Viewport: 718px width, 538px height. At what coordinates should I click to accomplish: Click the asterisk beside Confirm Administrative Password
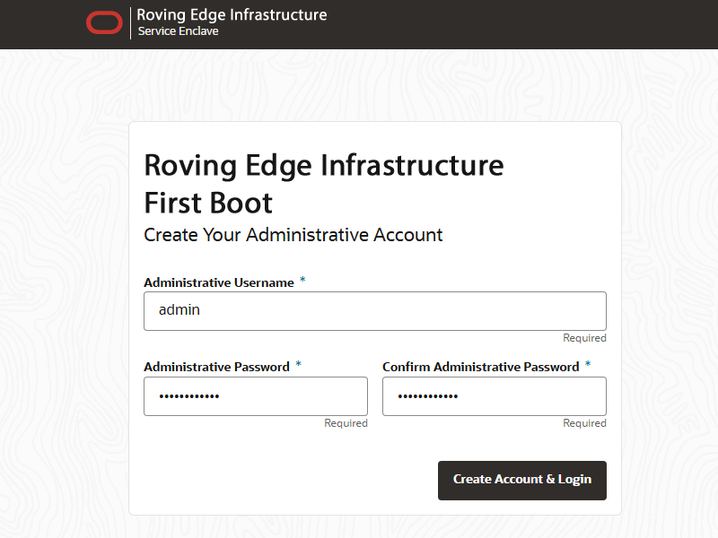pos(588,364)
